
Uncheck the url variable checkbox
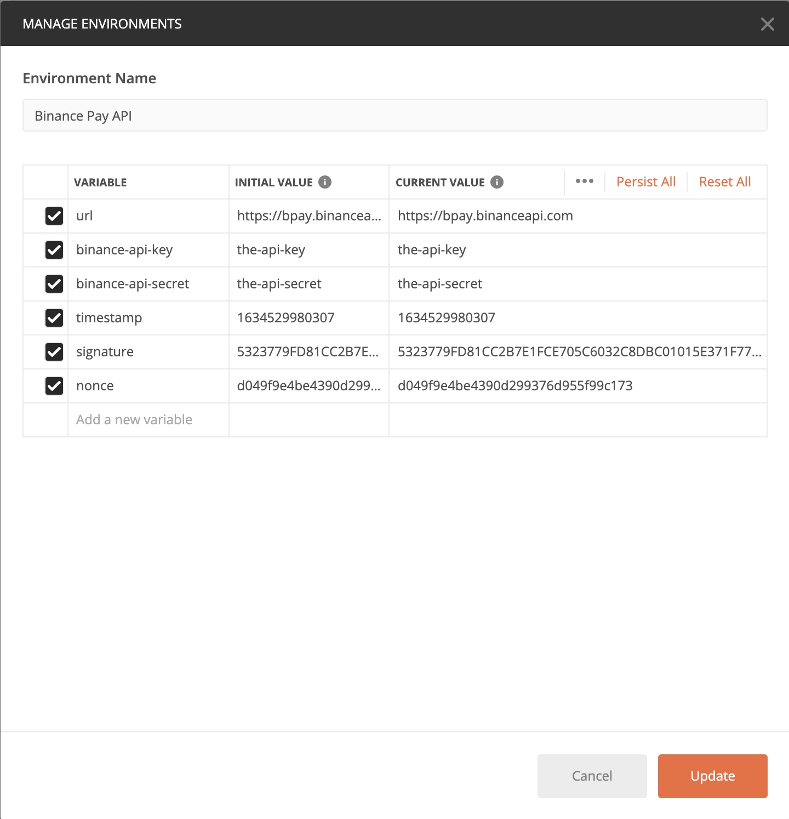[x=54, y=216]
